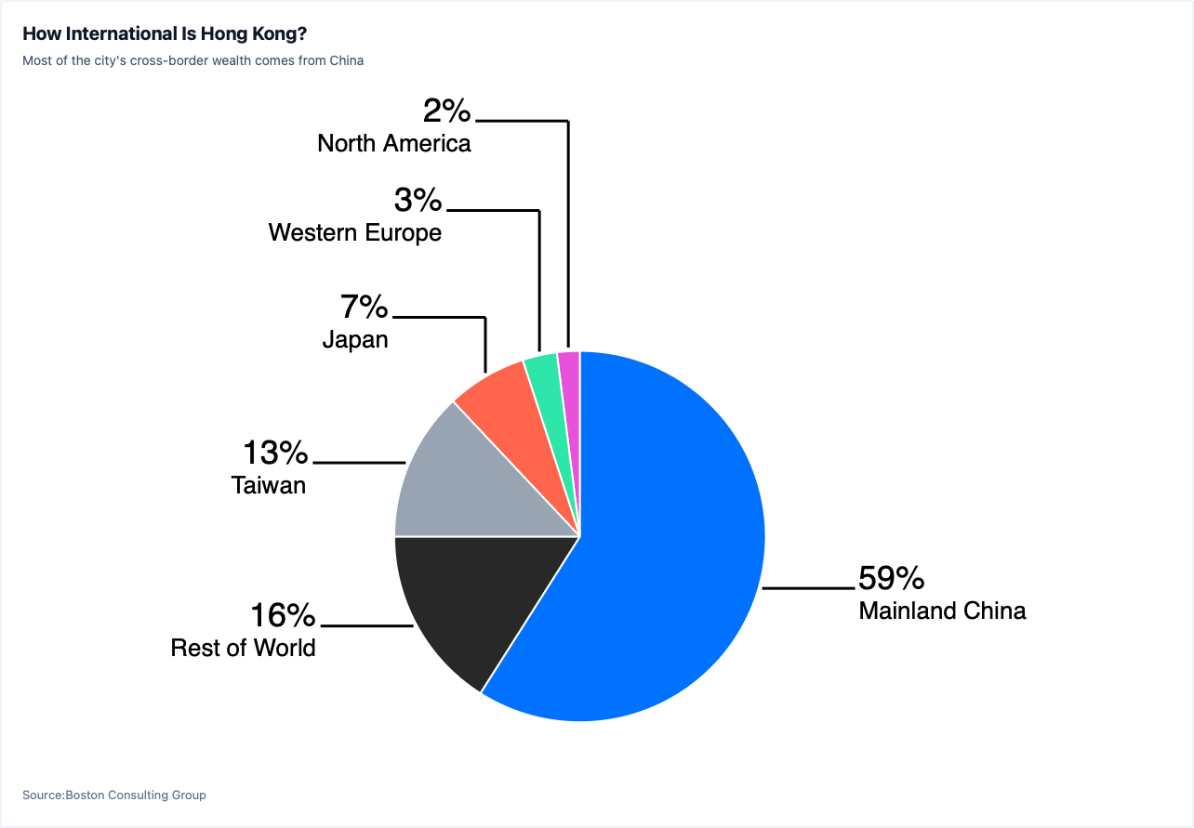Viewport: 1194px width, 828px height.
Task: Click the 2% value label
Action: tap(447, 111)
